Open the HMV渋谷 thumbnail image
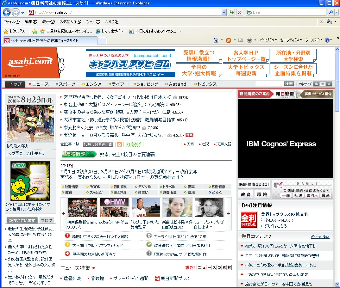The width and height of the screenshot is (340, 288). [114, 208]
